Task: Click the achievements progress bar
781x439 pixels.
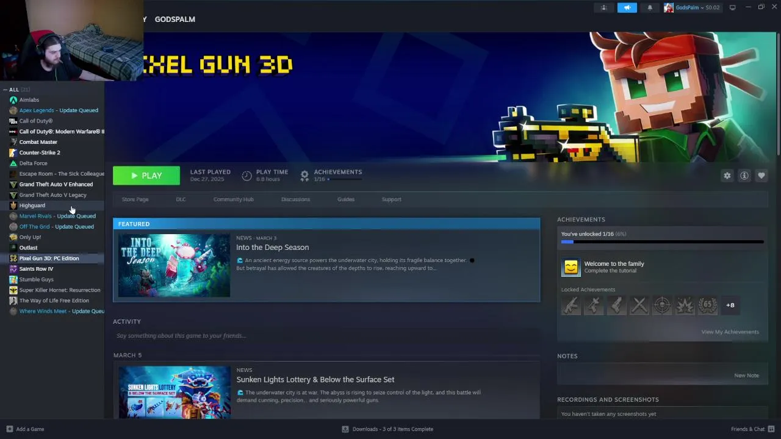Action: pyautogui.click(x=662, y=242)
